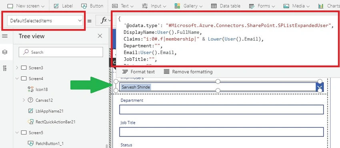Insert a Label control
340x148 pixels.
pyautogui.click(x=63, y=6)
